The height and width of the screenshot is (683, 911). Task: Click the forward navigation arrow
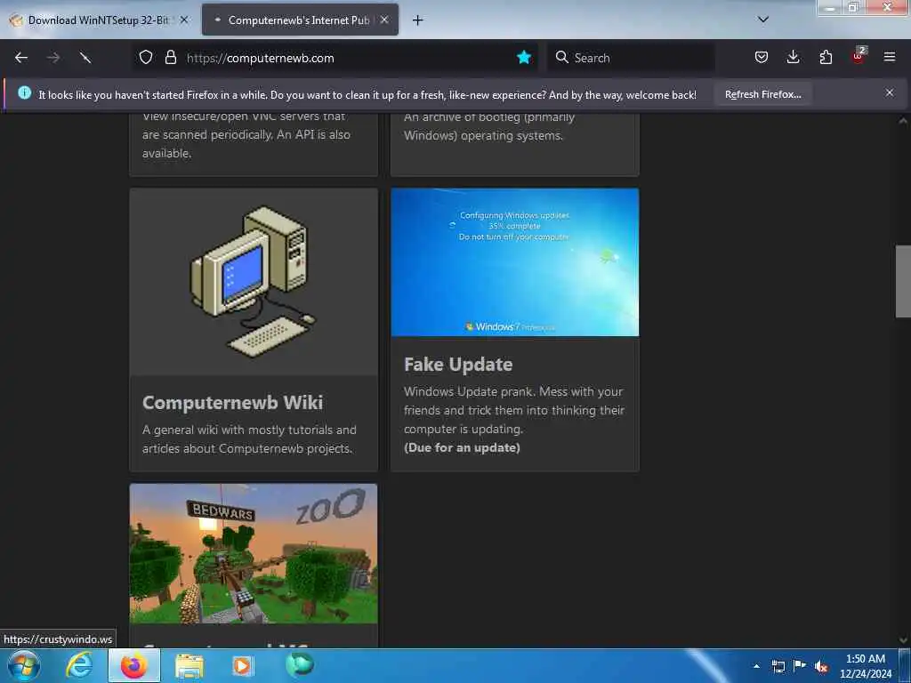coord(53,58)
